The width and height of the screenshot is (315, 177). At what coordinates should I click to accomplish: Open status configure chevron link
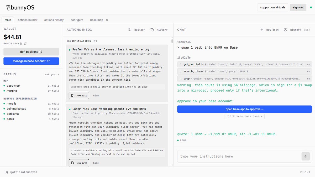(51, 75)
